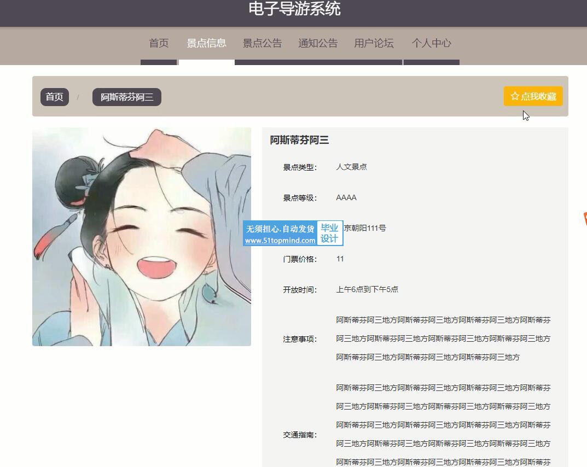Click the 开放时间 label

click(300, 290)
